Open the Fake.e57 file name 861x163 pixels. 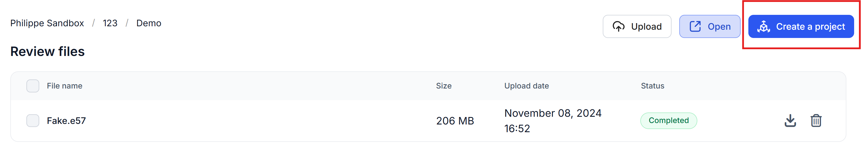coord(66,121)
